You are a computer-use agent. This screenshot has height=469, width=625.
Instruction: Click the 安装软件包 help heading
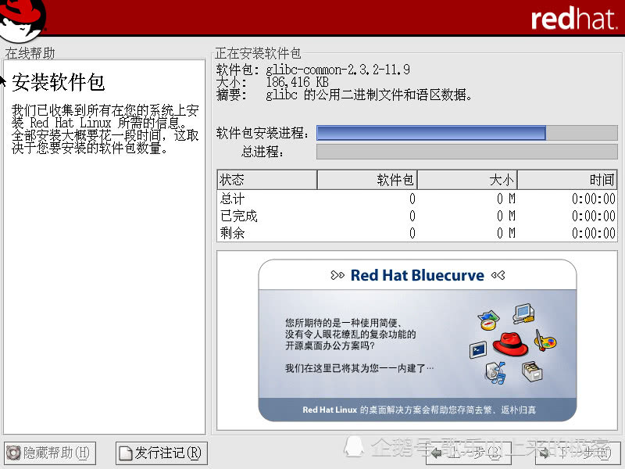(x=58, y=83)
